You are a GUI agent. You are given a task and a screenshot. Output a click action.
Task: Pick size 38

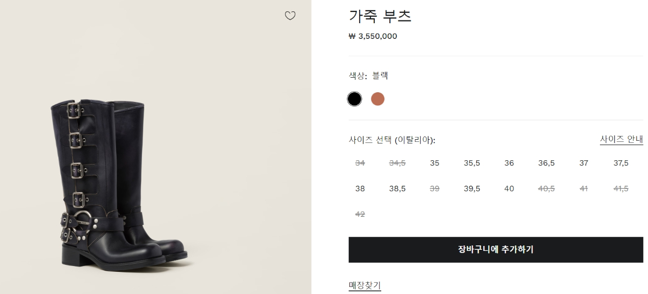click(360, 189)
